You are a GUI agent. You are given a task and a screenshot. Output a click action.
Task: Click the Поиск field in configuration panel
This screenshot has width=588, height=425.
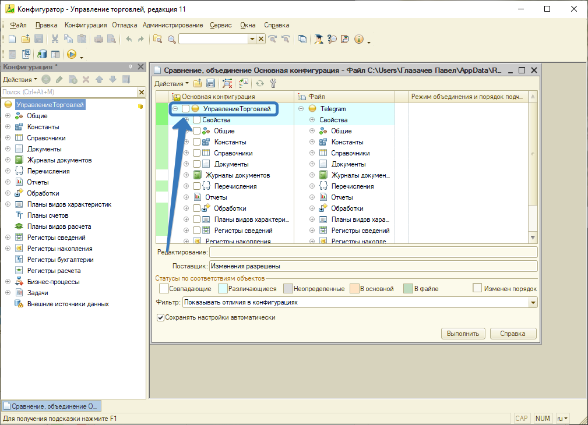(69, 92)
